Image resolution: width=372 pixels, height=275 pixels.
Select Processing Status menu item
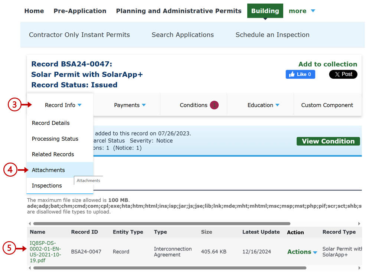coord(55,139)
